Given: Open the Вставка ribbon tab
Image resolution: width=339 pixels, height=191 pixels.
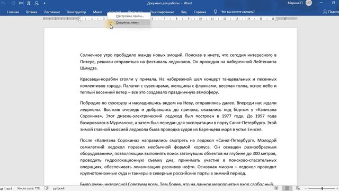Looking at the screenshot, I should pyautogui.click(x=32, y=12).
